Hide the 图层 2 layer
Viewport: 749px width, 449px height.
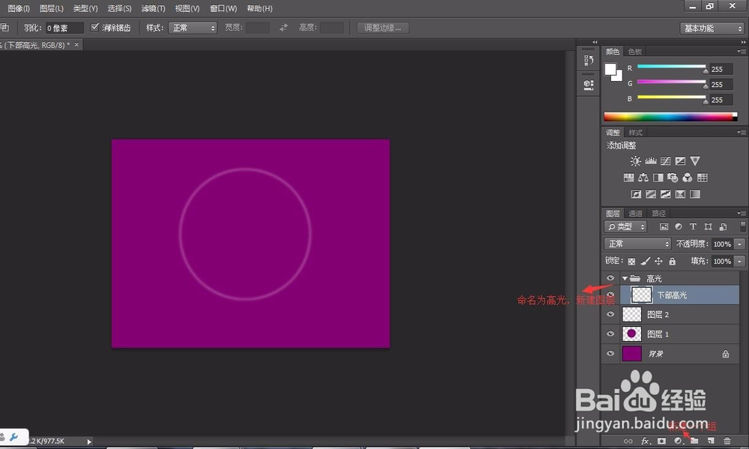click(x=610, y=314)
